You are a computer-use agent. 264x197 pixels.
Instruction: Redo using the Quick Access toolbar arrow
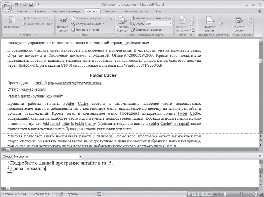(x=25, y=4)
